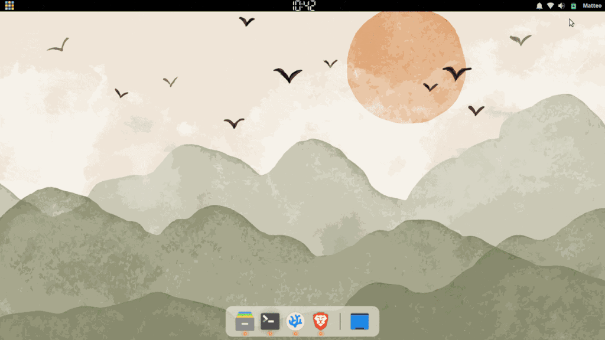The width and height of the screenshot is (605, 340).
Task: Open Brave browser from the dock
Action: [321, 321]
